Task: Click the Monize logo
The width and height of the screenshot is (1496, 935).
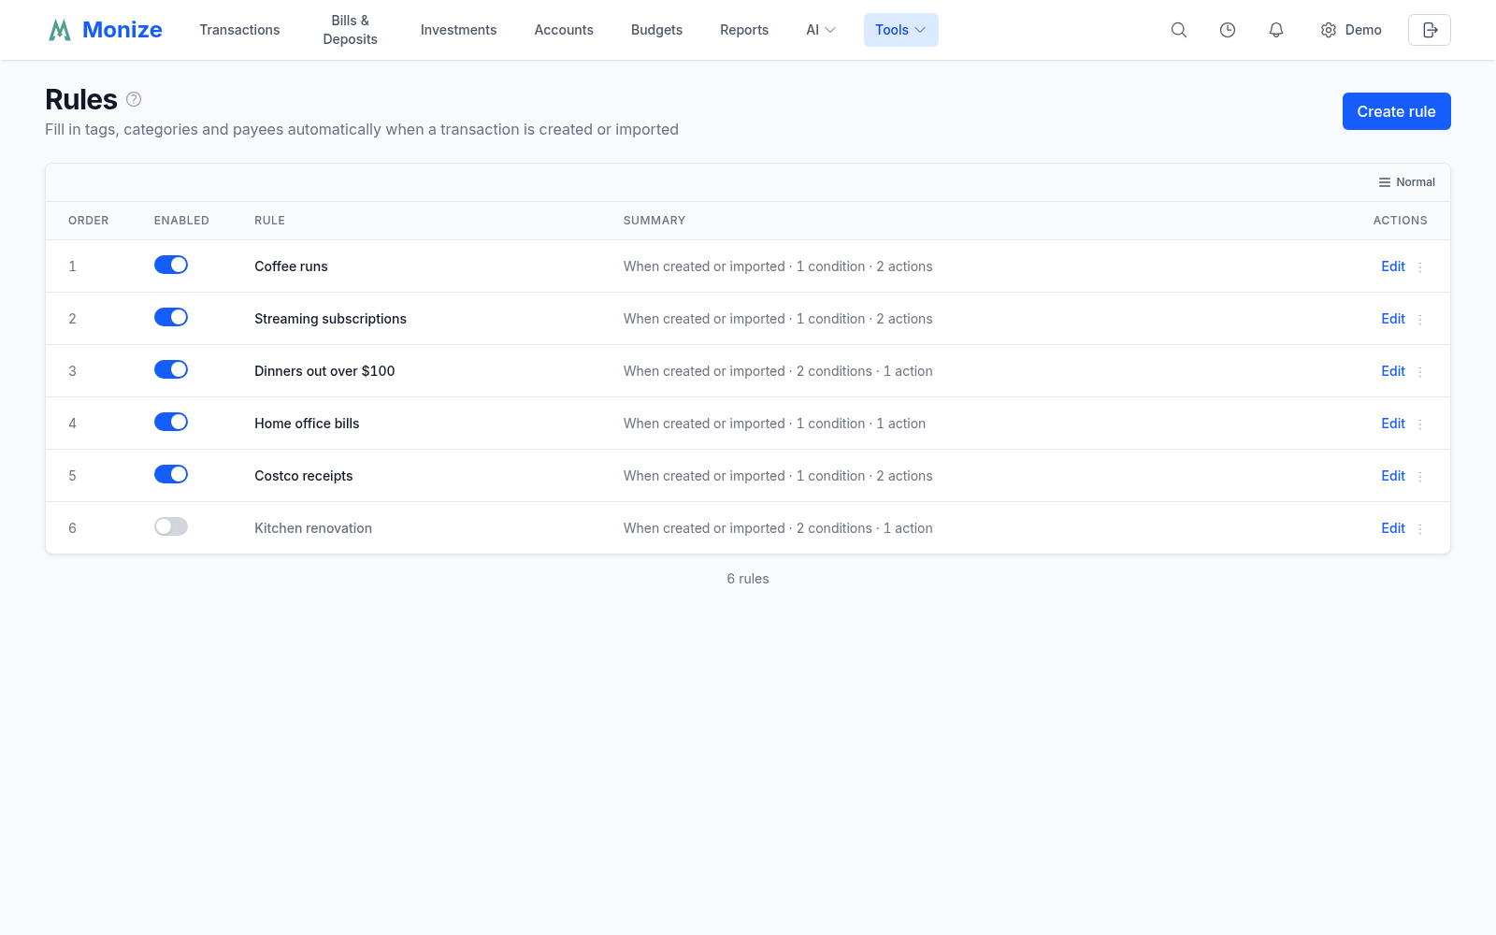Action: coord(105,30)
